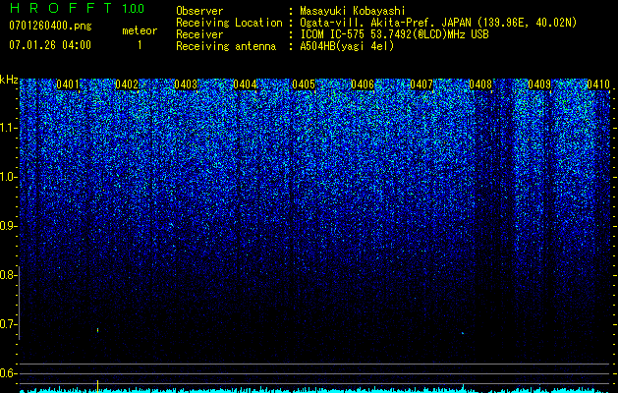The height and width of the screenshot is (393, 618).
Task: Click the 0403 time marker
Action: (186, 84)
